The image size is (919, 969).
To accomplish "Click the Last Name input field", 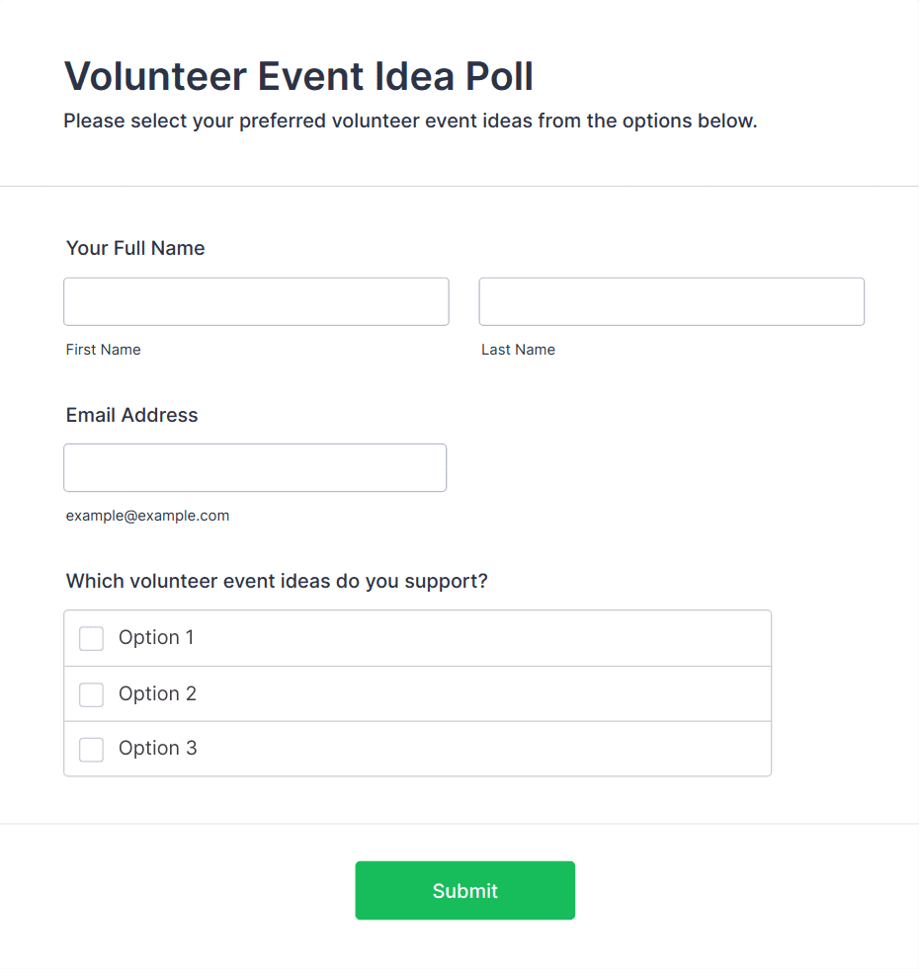I will (671, 301).
